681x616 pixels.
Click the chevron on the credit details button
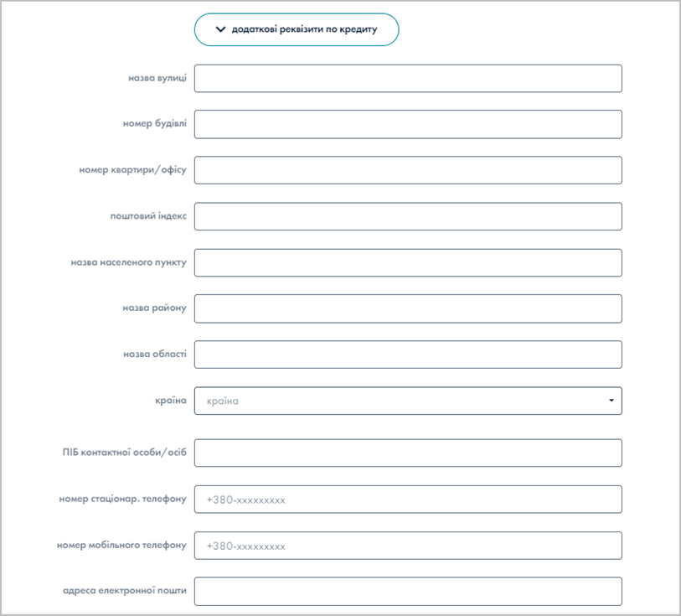point(219,28)
